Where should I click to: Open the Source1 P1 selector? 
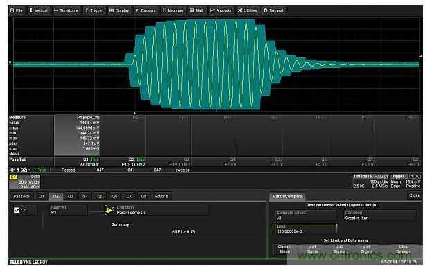click(69, 210)
